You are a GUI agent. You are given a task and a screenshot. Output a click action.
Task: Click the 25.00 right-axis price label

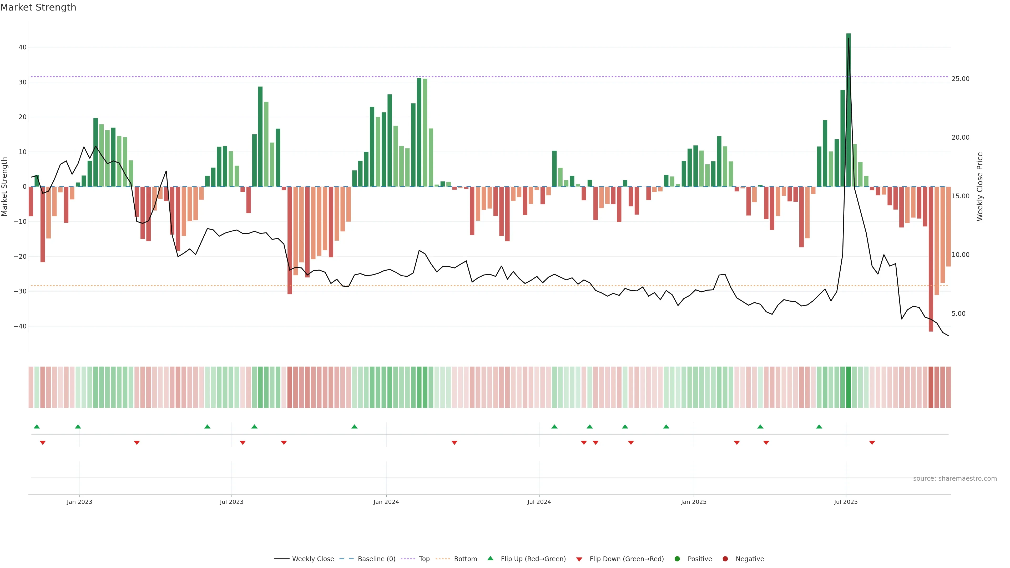click(x=960, y=79)
